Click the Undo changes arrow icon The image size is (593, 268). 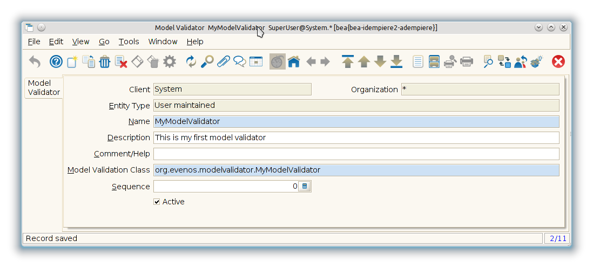(x=35, y=62)
